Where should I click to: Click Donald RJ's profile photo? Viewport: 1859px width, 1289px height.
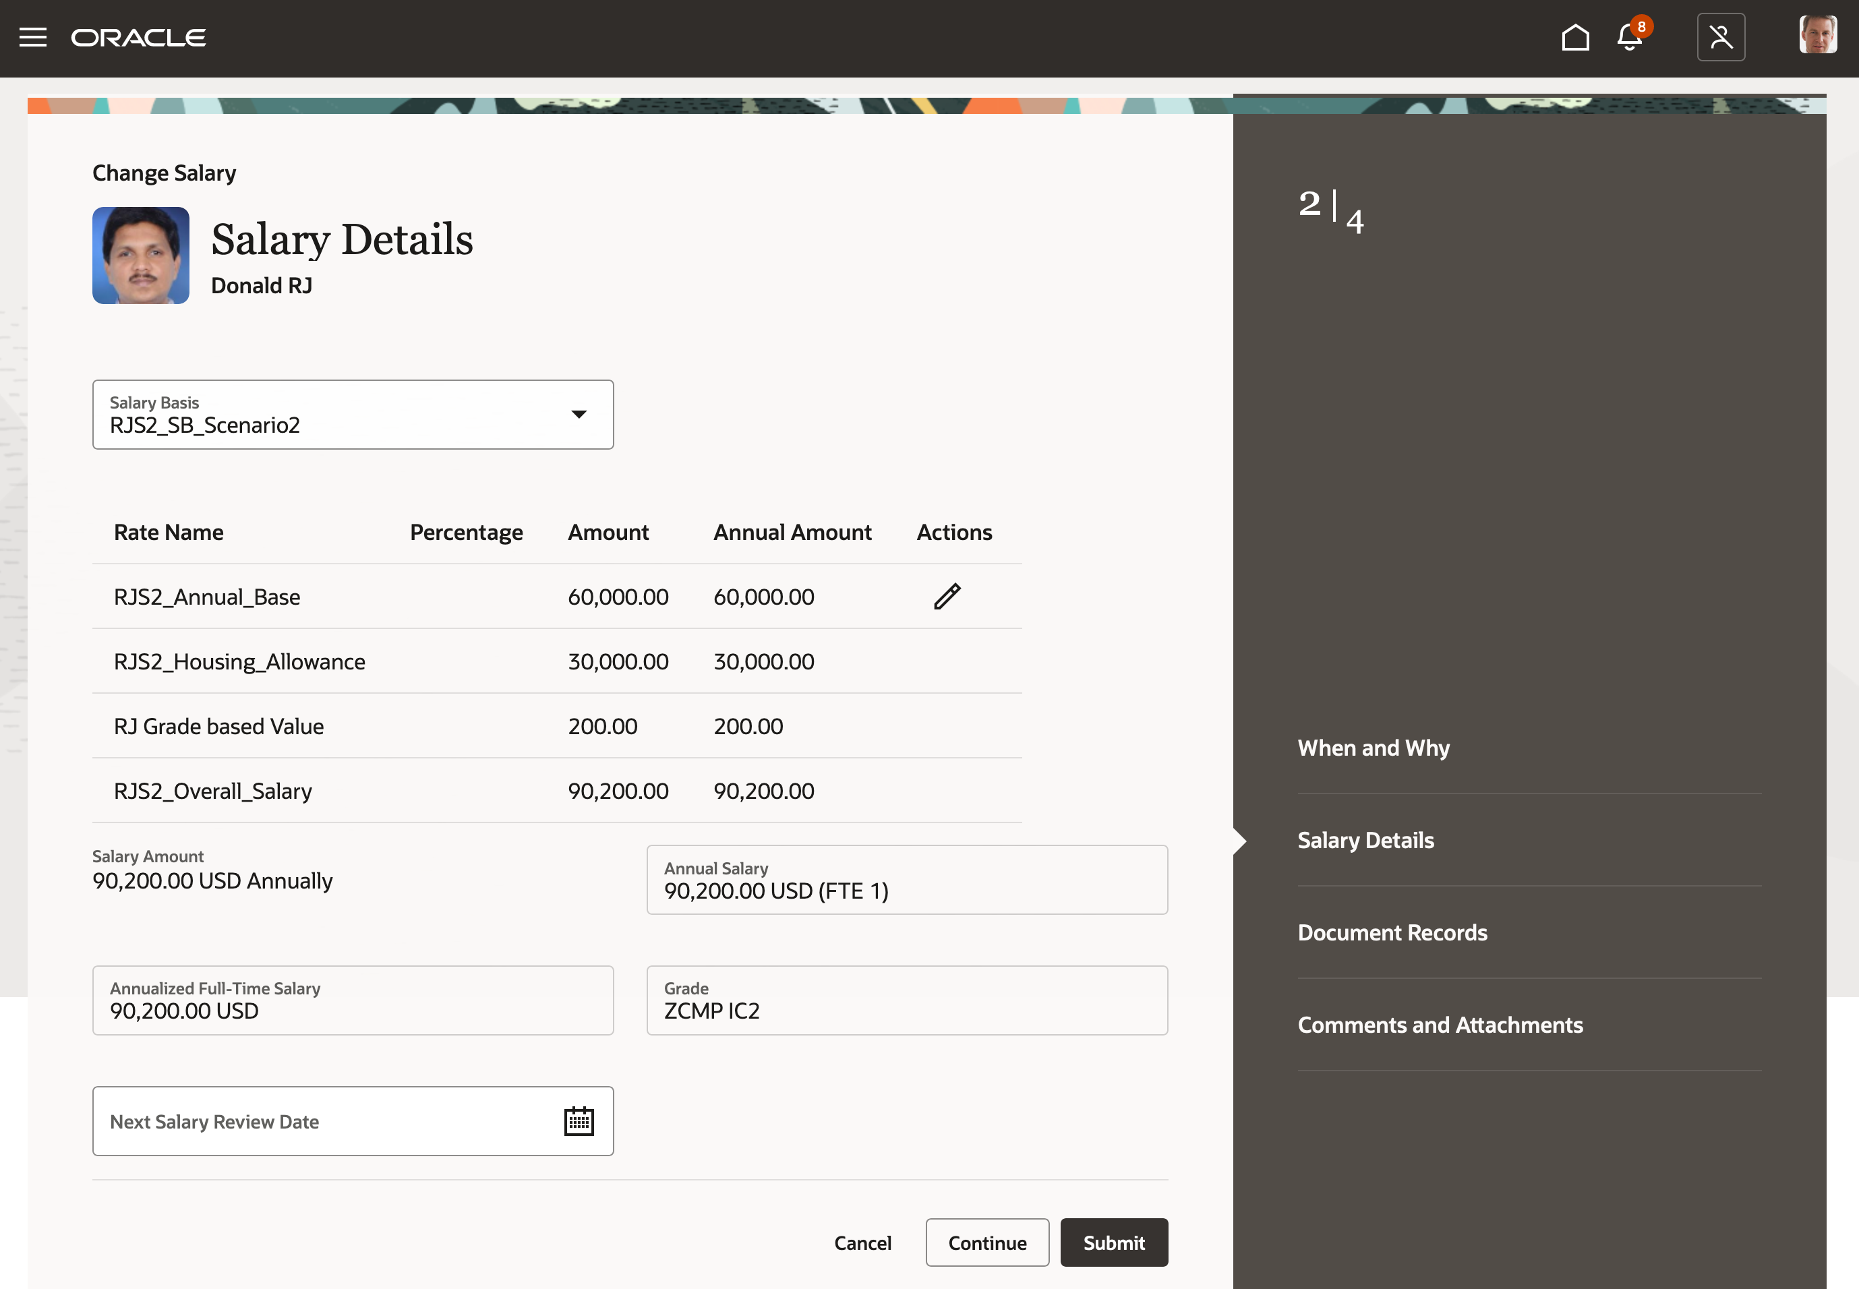coord(140,256)
